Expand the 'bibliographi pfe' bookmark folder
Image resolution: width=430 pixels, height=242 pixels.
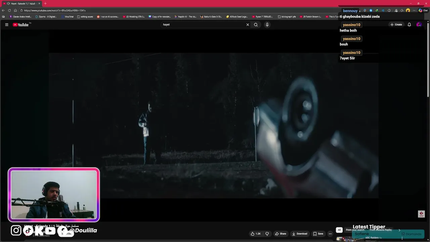pos(287,16)
